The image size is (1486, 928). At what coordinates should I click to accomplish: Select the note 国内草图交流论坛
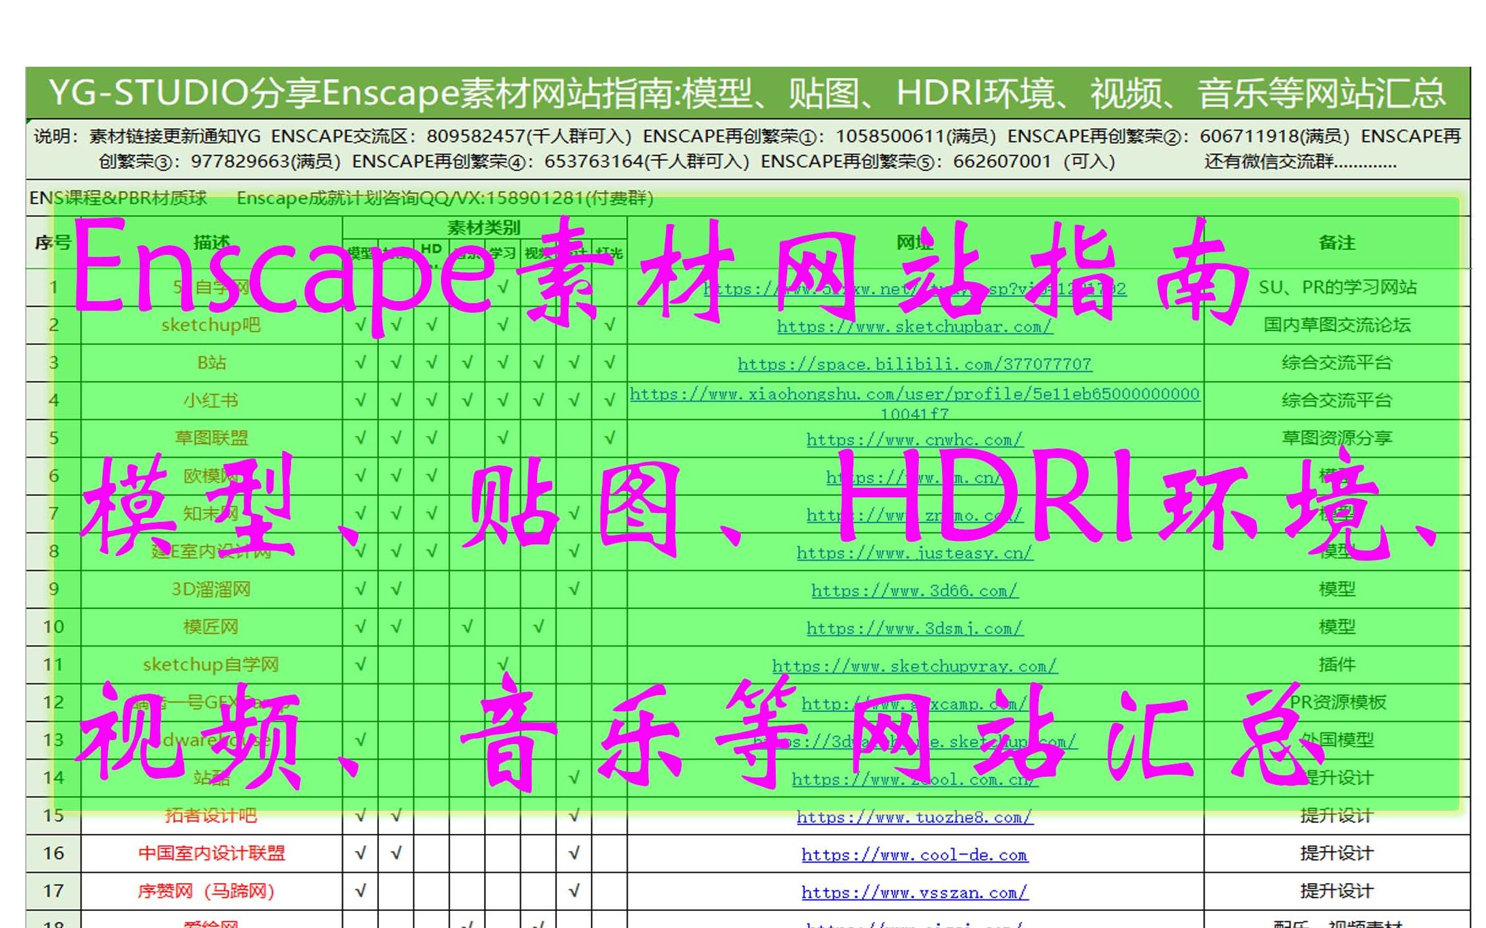[1337, 325]
